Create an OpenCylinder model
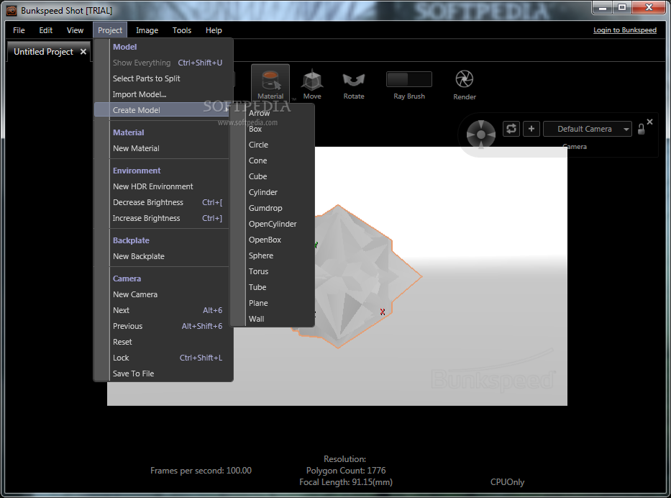This screenshot has height=498, width=671. (x=272, y=224)
